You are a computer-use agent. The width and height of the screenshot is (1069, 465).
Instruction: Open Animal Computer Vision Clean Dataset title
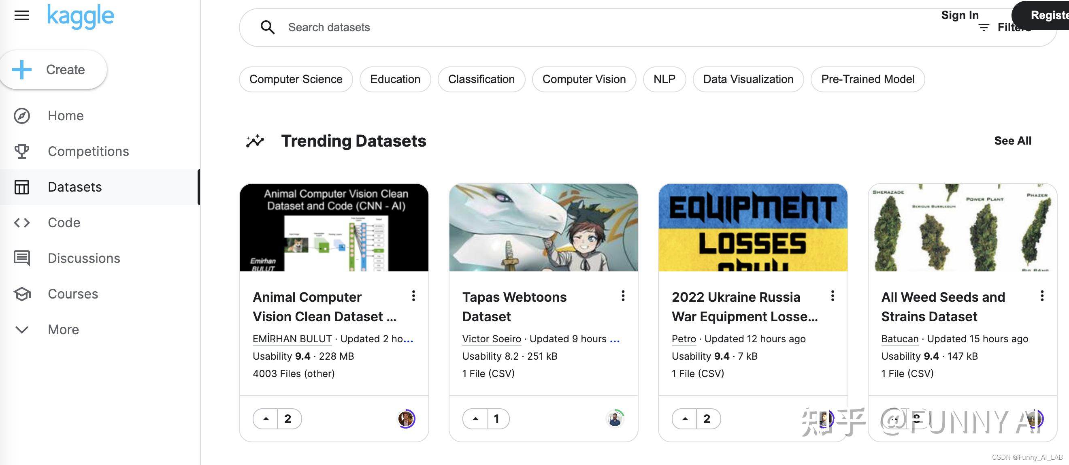(324, 307)
